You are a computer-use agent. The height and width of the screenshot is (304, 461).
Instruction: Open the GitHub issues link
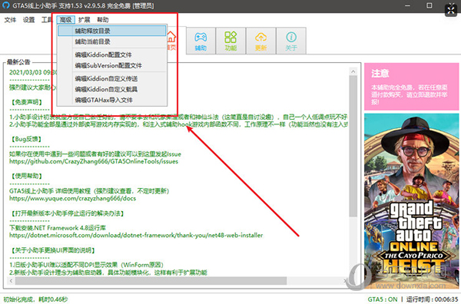pos(94,161)
